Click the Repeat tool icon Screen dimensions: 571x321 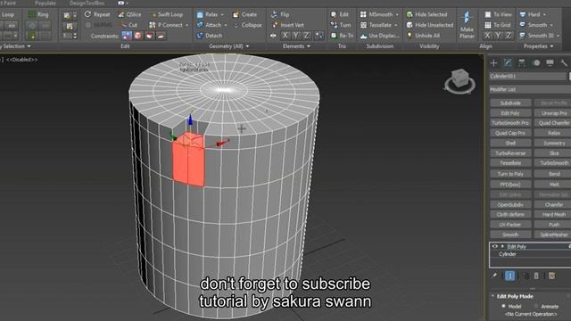click(88, 14)
